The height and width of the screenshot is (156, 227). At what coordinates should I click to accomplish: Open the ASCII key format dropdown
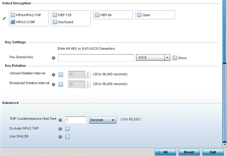pyautogui.click(x=153, y=58)
